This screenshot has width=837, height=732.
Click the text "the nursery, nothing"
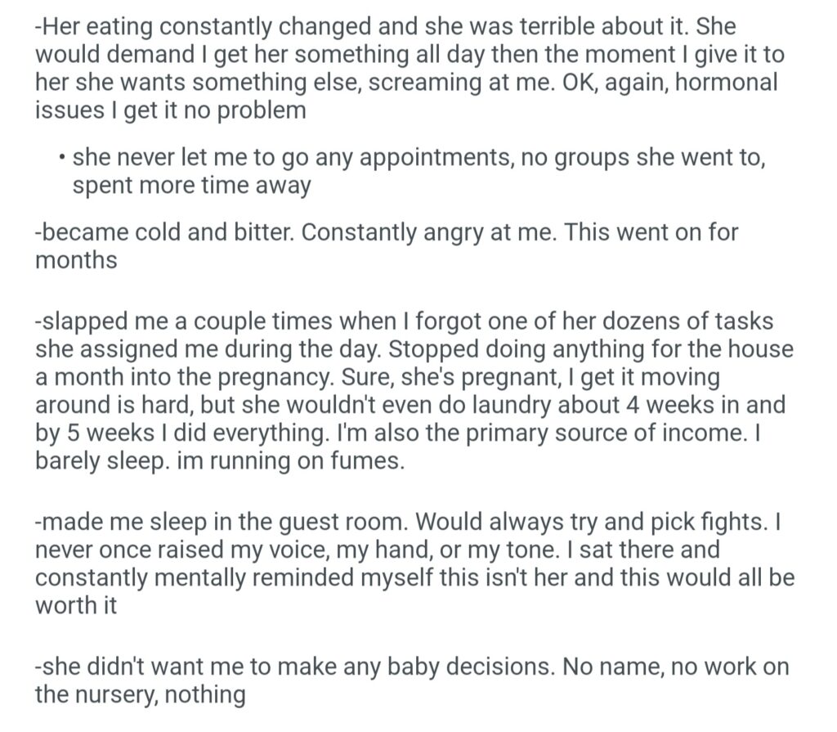(x=140, y=695)
